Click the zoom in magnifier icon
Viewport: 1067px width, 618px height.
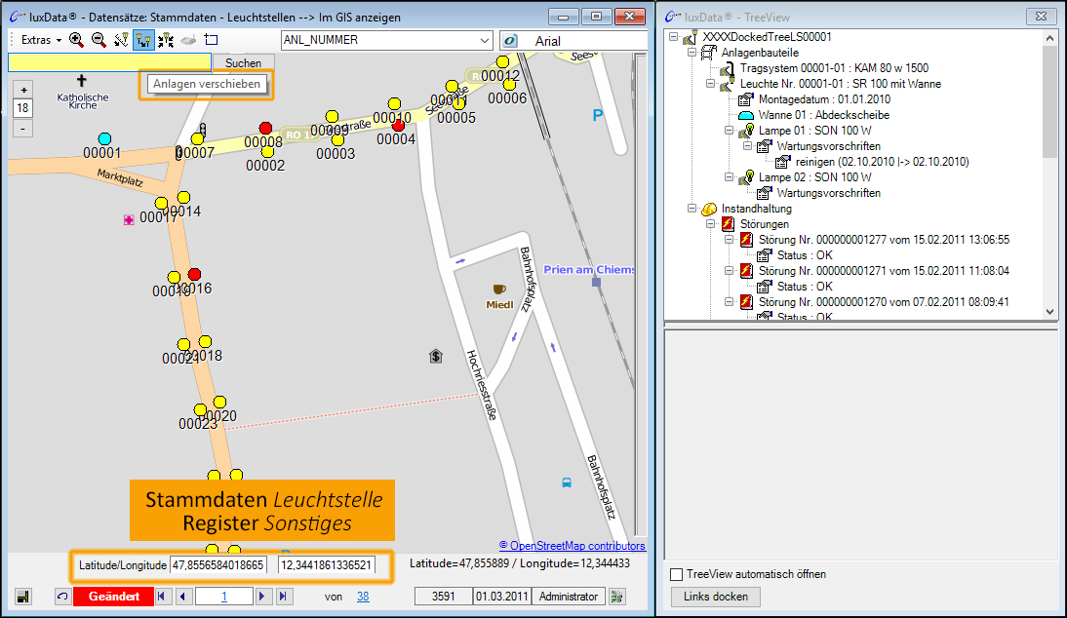click(76, 40)
